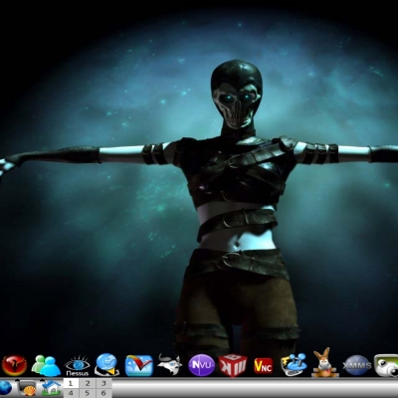Open the blue checkmark task icon
Image resolution: width=398 pixels, height=398 pixels.
[139, 365]
